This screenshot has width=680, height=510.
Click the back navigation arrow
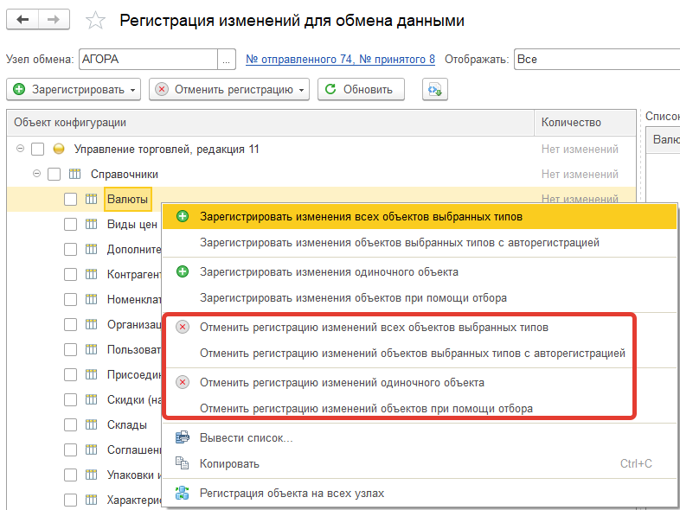[23, 20]
